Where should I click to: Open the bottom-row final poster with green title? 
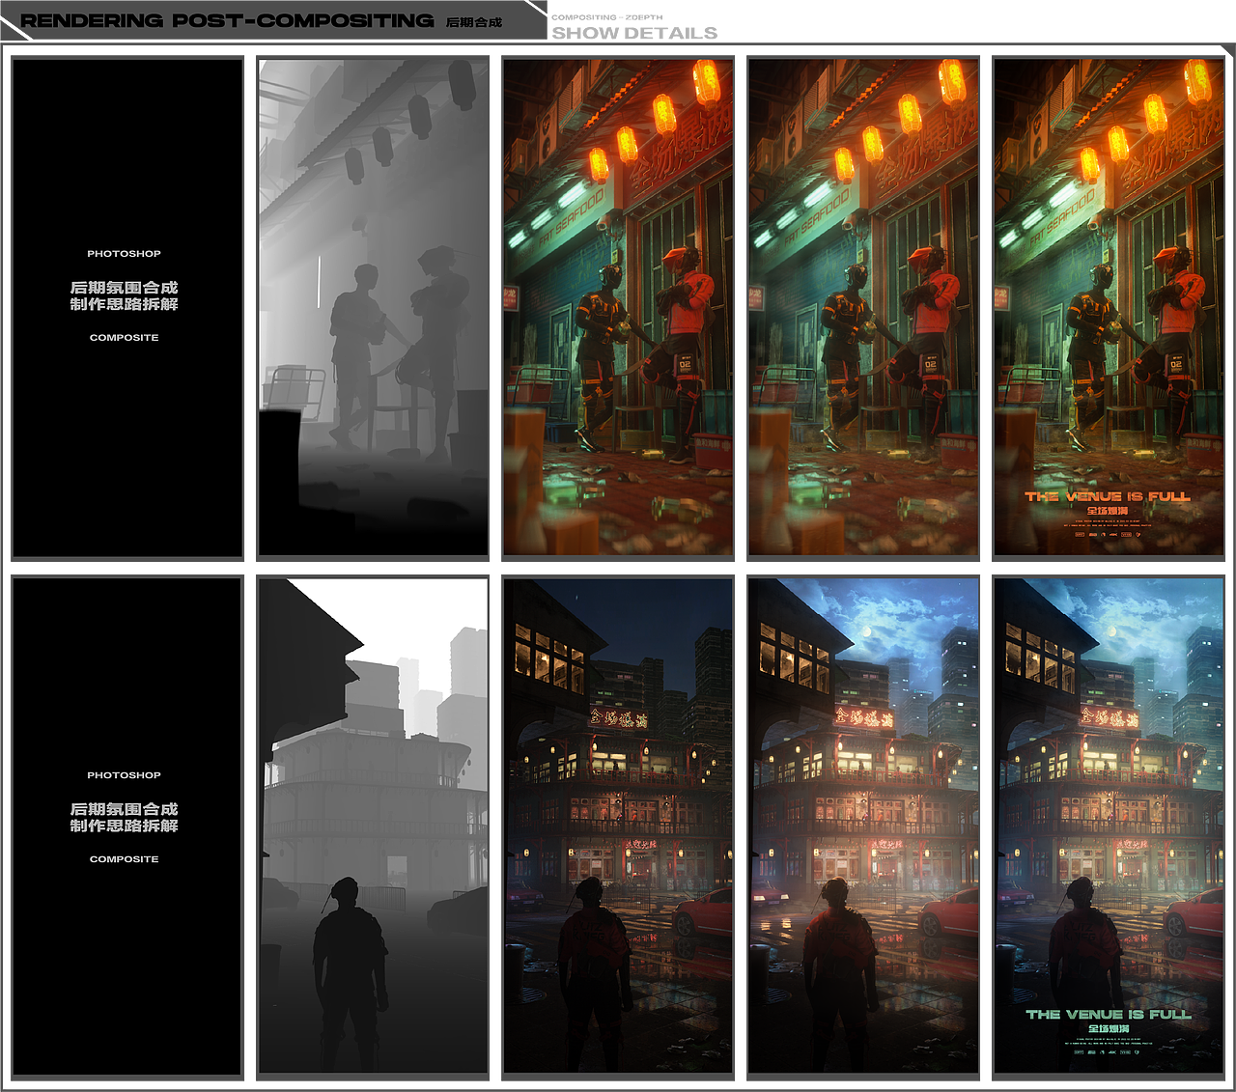(x=1109, y=827)
